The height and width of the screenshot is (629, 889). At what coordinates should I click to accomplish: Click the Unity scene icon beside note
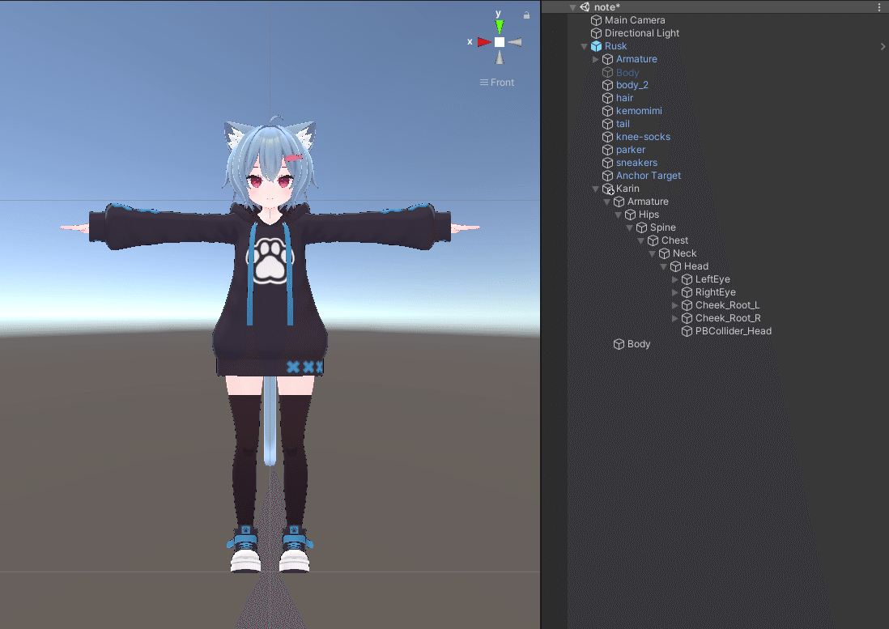(x=585, y=6)
